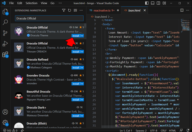Open the File menu

coord(12,3)
